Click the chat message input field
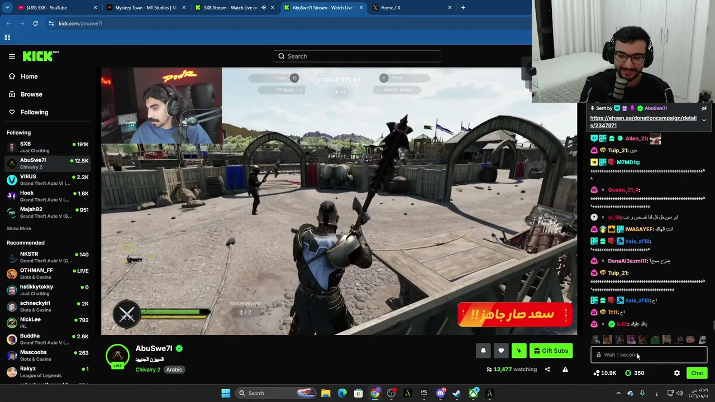Screen dimensions: 715x402 [649, 355]
